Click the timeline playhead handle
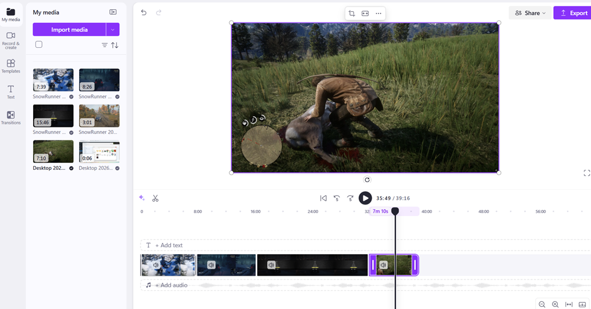591x309 pixels. coord(395,211)
